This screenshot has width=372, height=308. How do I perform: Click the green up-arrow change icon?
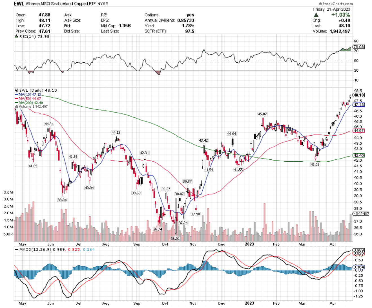(316, 15)
